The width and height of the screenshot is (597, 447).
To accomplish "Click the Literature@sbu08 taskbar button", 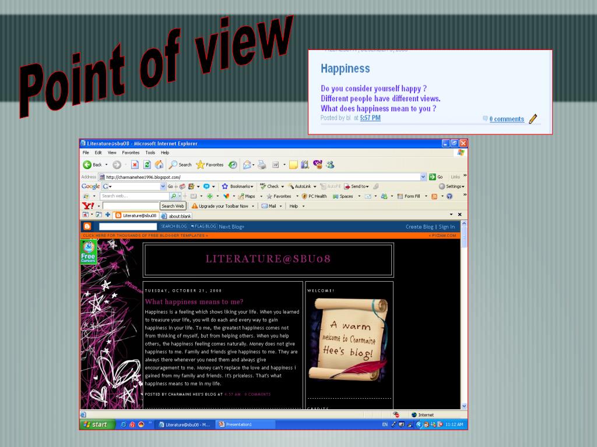I will (185, 424).
